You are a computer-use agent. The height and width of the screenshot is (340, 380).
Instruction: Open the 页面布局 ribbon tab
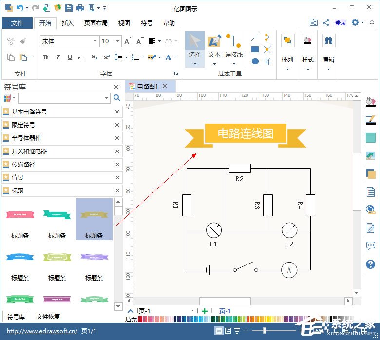coord(95,23)
